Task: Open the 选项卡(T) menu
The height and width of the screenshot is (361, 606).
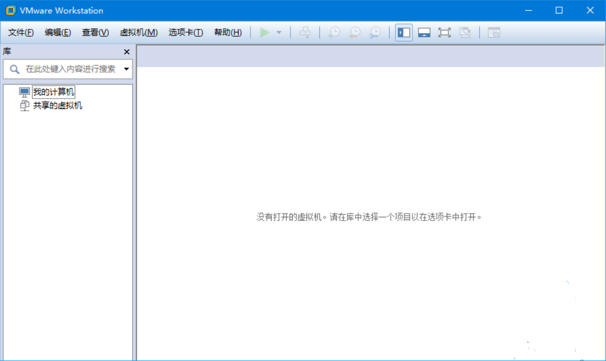Action: click(185, 33)
